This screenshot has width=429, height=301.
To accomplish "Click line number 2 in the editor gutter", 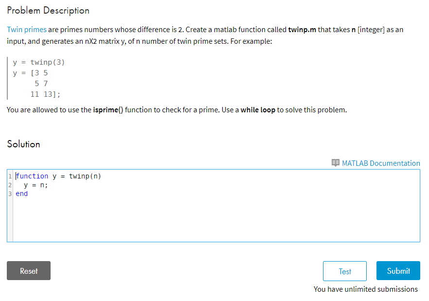I will click(9, 185).
